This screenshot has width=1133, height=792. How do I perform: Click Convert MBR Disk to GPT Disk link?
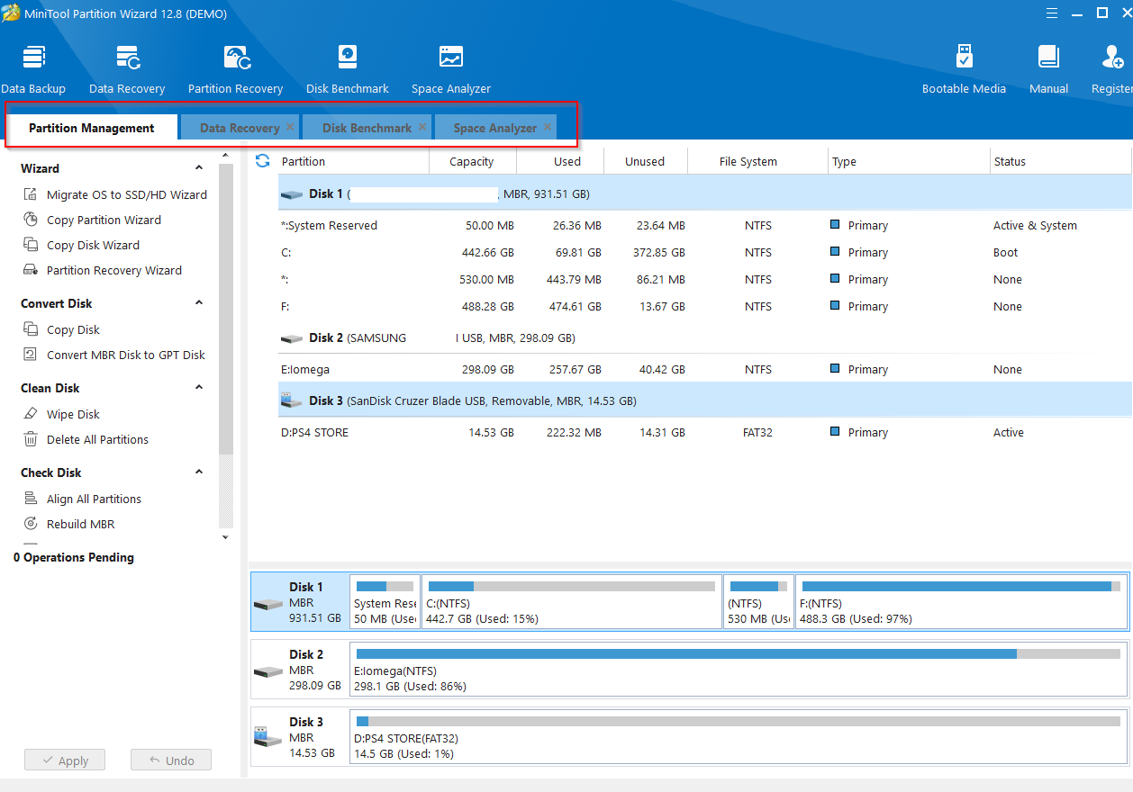click(x=126, y=355)
